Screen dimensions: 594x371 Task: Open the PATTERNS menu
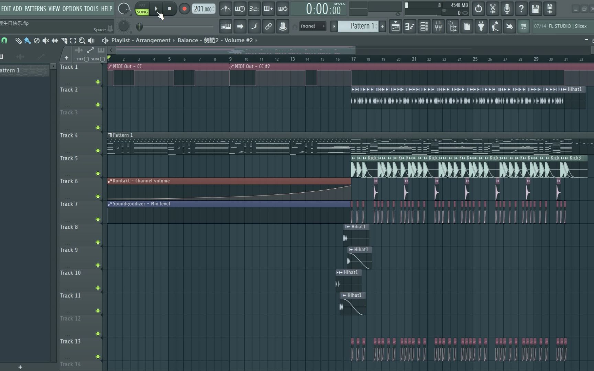point(35,9)
